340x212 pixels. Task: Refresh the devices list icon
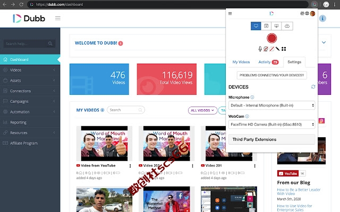[x=313, y=87]
